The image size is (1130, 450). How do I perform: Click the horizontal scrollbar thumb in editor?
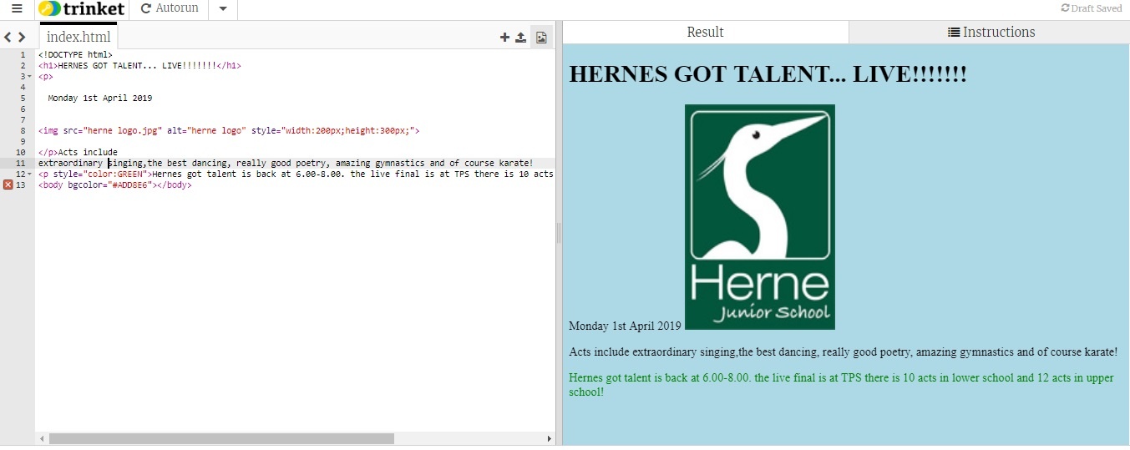[x=221, y=438]
